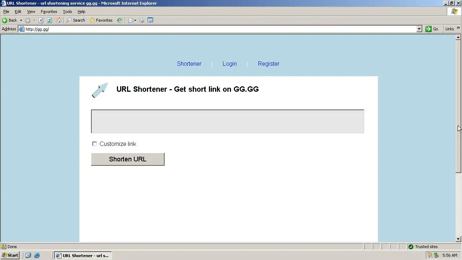Click the vertical scrollbar thumb
This screenshot has height=260, width=462.
458,107
